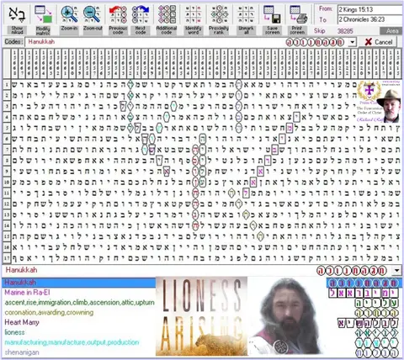Click the green Hebrew legend row
Screen dimensions: 404x360
coord(377,303)
